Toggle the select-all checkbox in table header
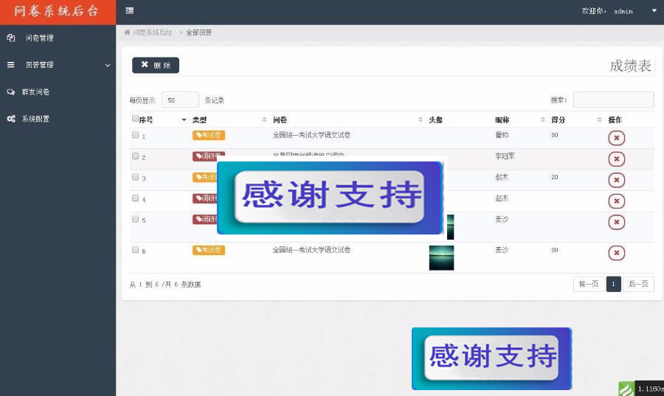664x396 pixels. point(135,119)
